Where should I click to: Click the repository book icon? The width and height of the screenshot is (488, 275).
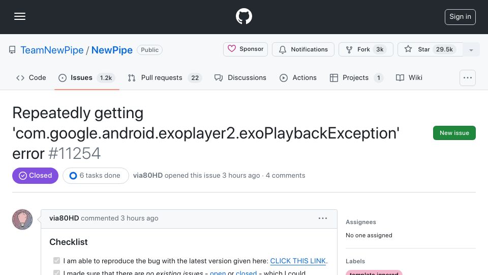pos(12,50)
